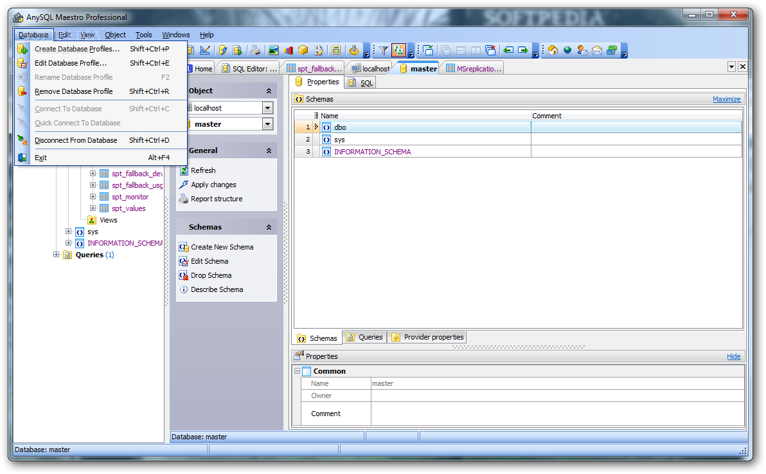
Task: Switch to the Provider properties bottom tab
Action: point(427,337)
